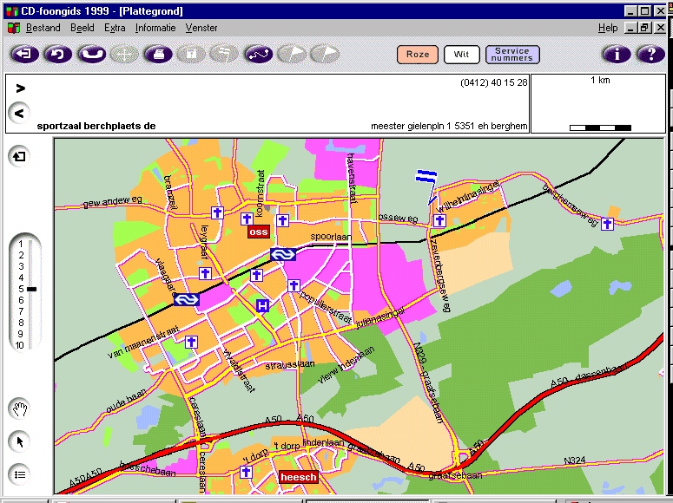Click the route planner toolbar icon
The height and width of the screenshot is (503, 673).
tap(257, 55)
